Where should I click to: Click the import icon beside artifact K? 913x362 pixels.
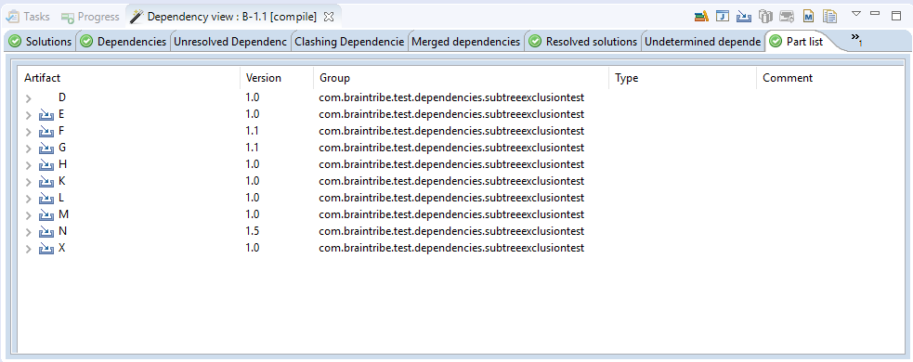tap(46, 182)
